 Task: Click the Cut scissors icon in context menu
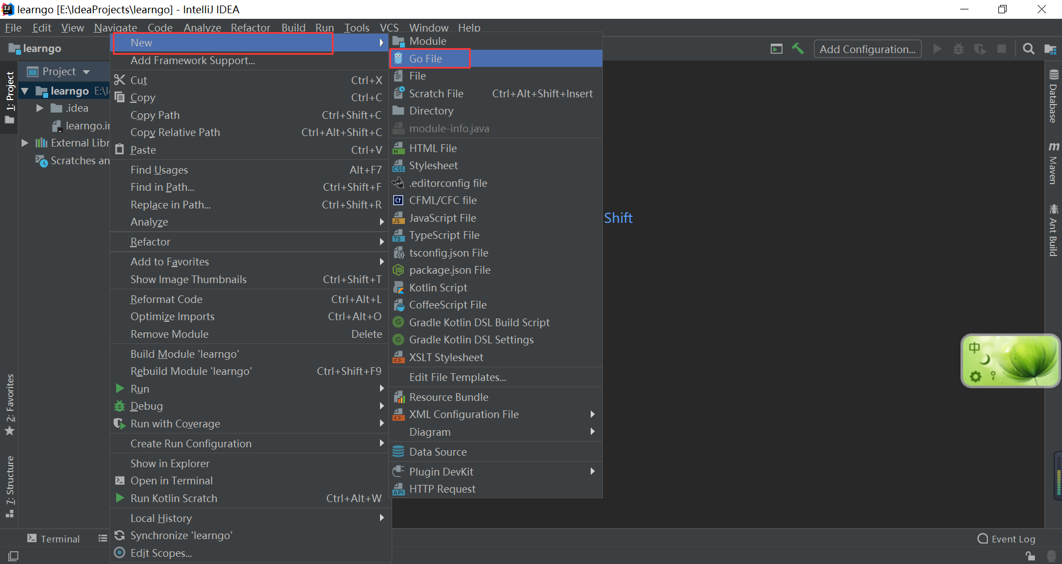[119, 80]
